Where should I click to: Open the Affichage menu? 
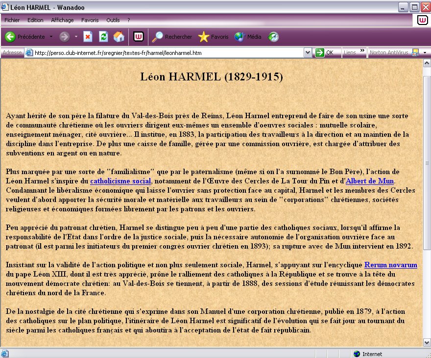coord(62,20)
